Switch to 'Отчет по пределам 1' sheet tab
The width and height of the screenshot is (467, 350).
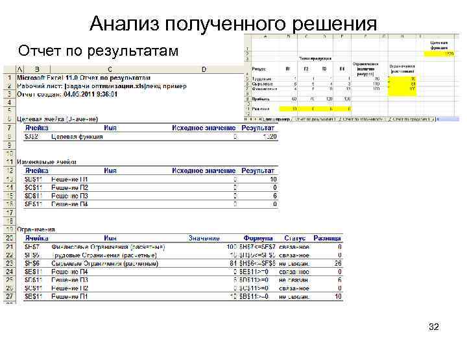pyautogui.click(x=411, y=119)
